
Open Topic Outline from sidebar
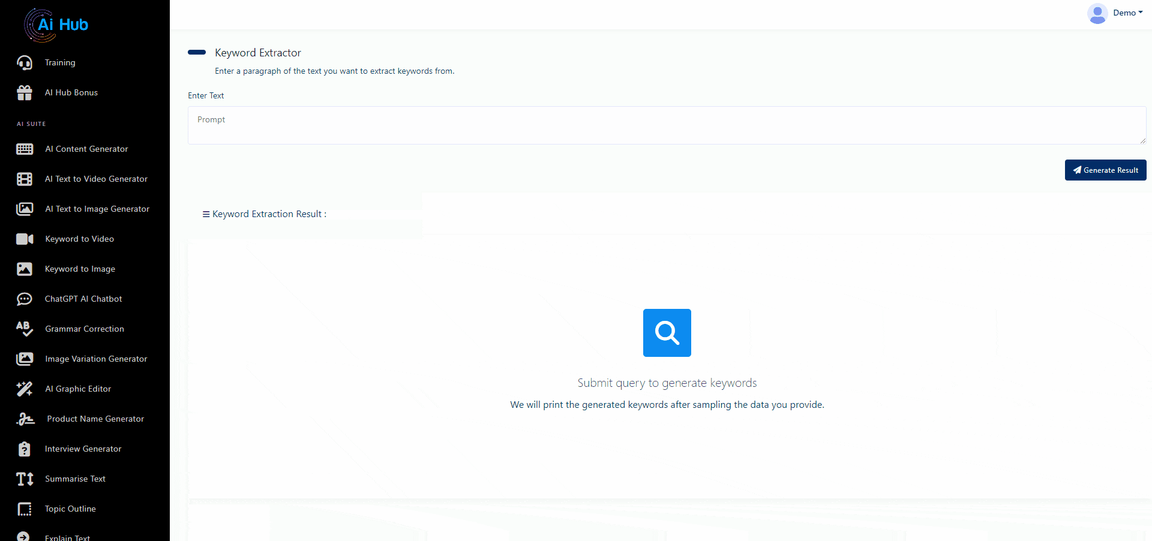point(70,509)
